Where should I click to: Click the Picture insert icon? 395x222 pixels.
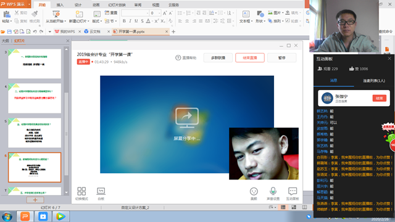[x=270, y=12]
